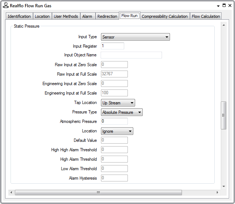Click the horizontal scrollbar right arrow
Viewport: 235px width, 204px height.
[x=217, y=192]
